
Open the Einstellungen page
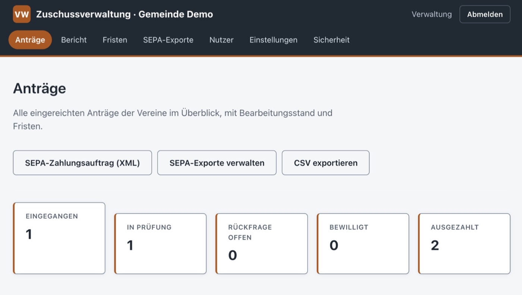pos(273,40)
